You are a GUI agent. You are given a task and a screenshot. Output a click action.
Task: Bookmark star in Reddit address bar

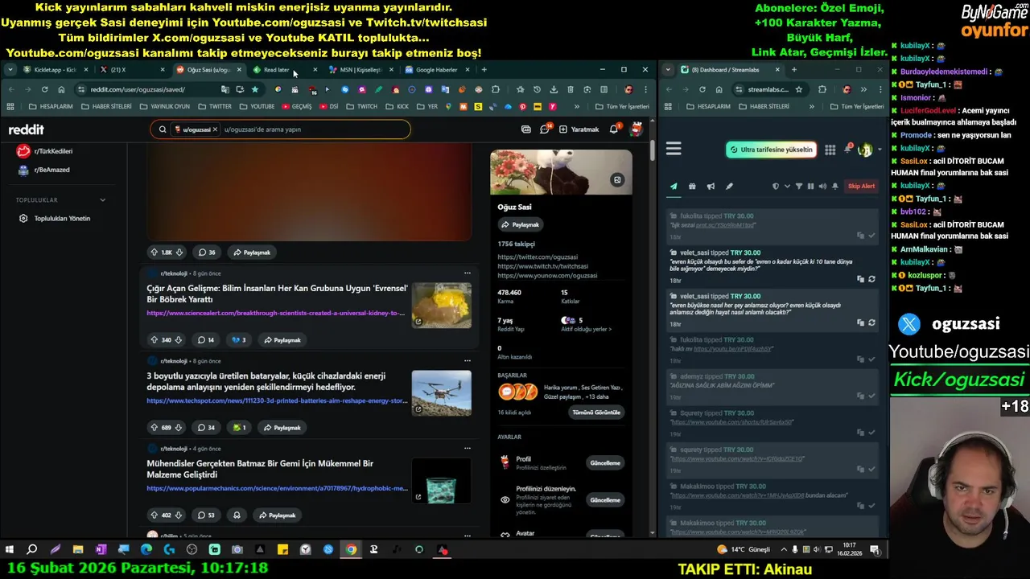click(255, 89)
